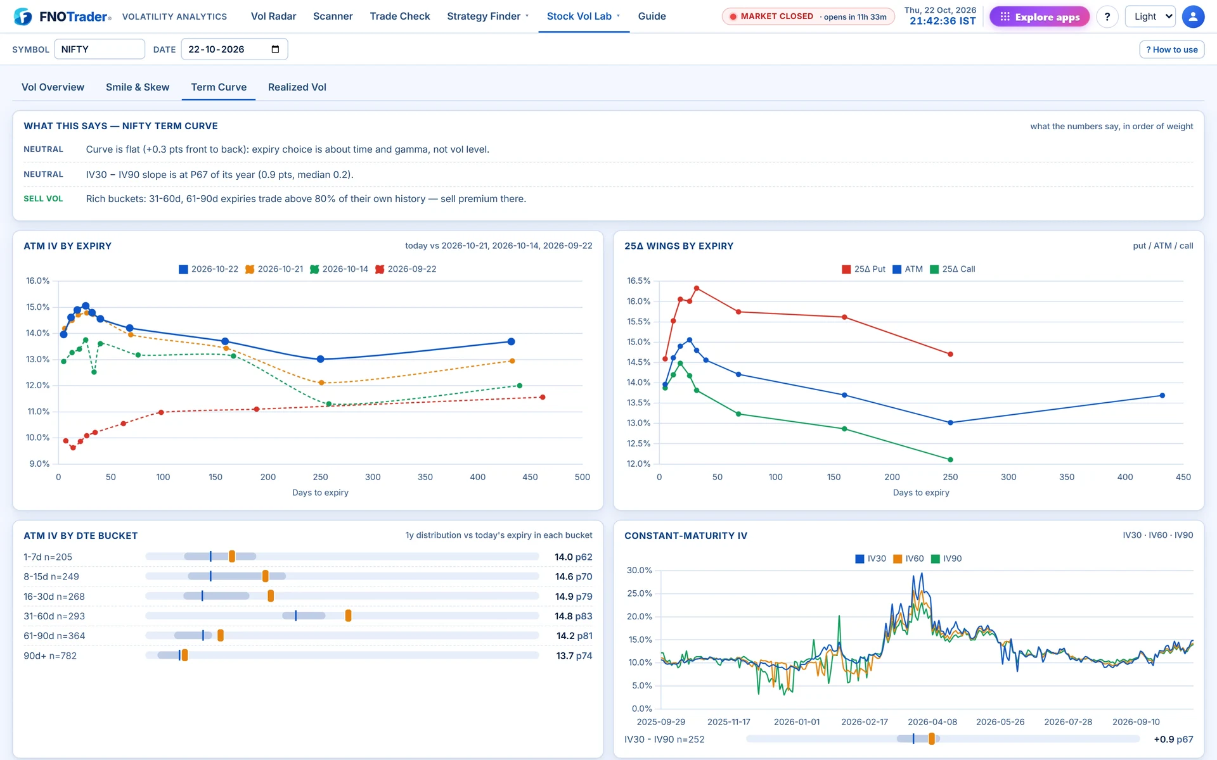The width and height of the screenshot is (1217, 760).
Task: Click the How to use button
Action: pos(1171,49)
